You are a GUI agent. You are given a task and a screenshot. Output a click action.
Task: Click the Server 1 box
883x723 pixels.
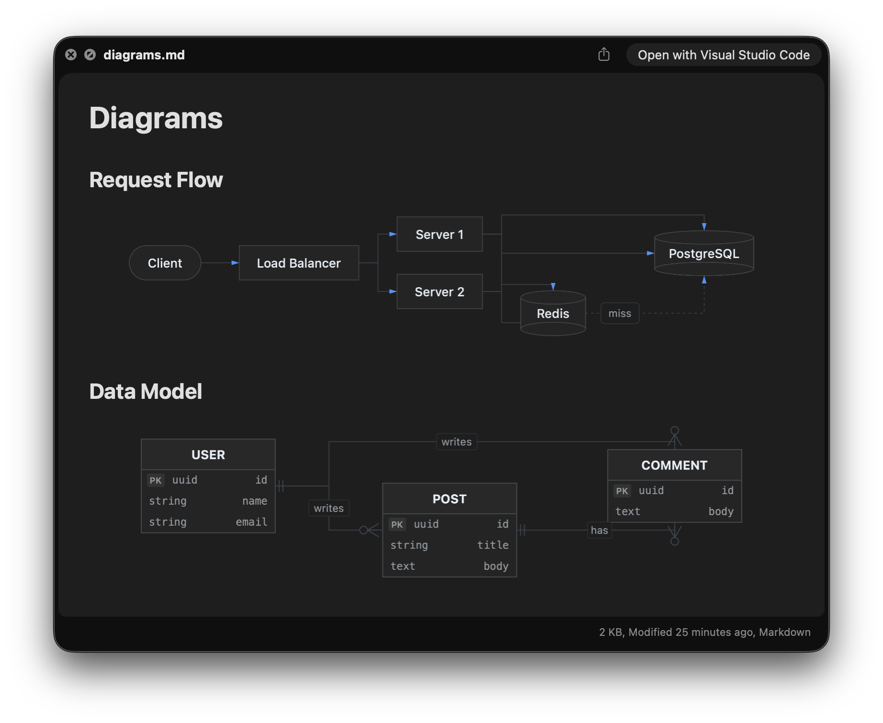439,234
